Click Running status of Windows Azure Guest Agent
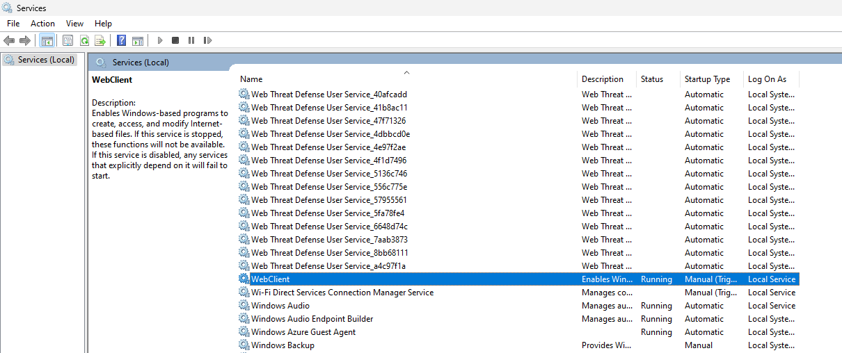This screenshot has width=842, height=353. (656, 332)
